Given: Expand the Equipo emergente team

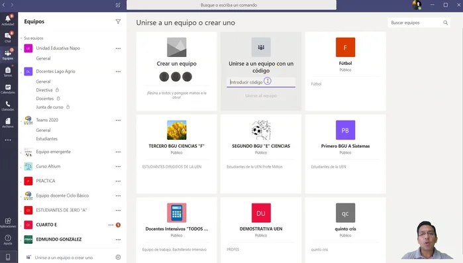Looking at the screenshot, I should pos(21,152).
